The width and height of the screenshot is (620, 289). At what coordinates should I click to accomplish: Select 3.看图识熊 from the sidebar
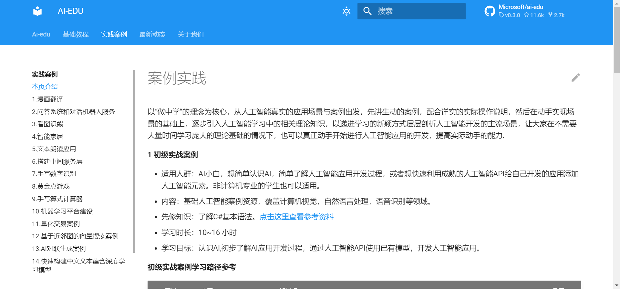[x=47, y=124]
